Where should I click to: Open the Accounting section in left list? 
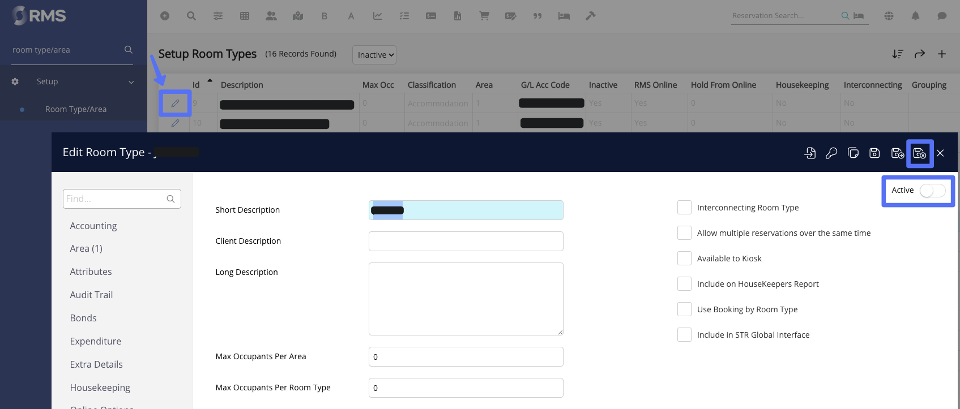(93, 226)
